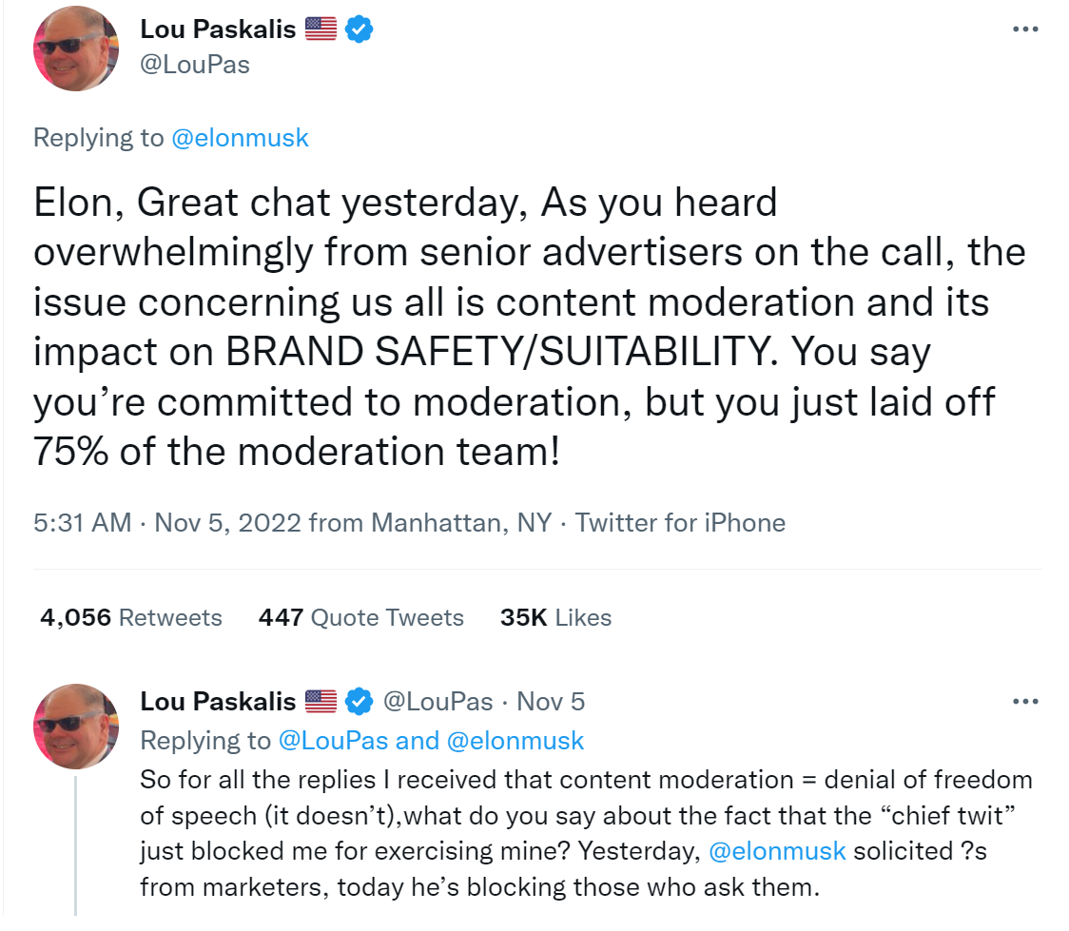View the 447 Quote Tweets list
The width and height of the screenshot is (1069, 931).
360,617
